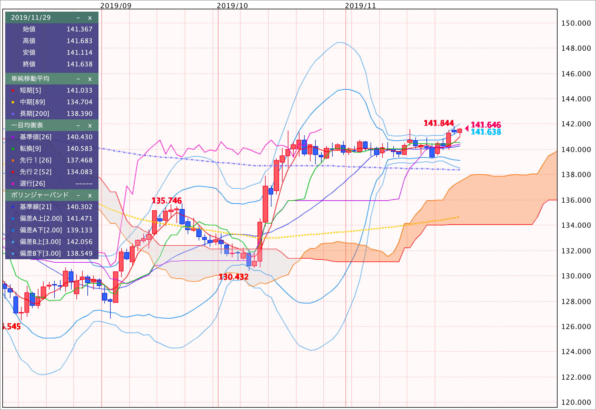The height and width of the screenshot is (410, 596).
Task: Click the 先行２[52] value 134.083
Action: click(x=80, y=172)
